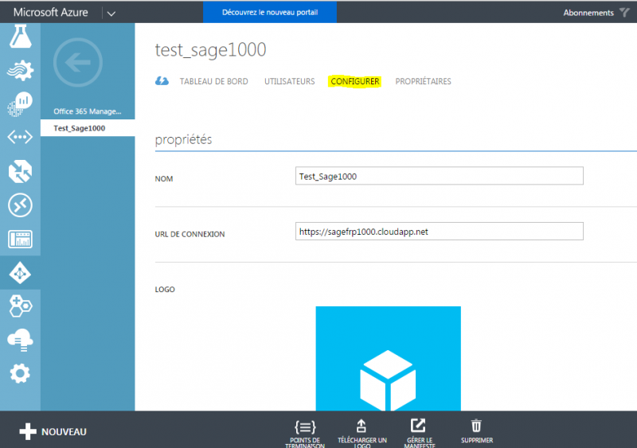
Task: Click the propriétés section heading
Action: coord(183,140)
